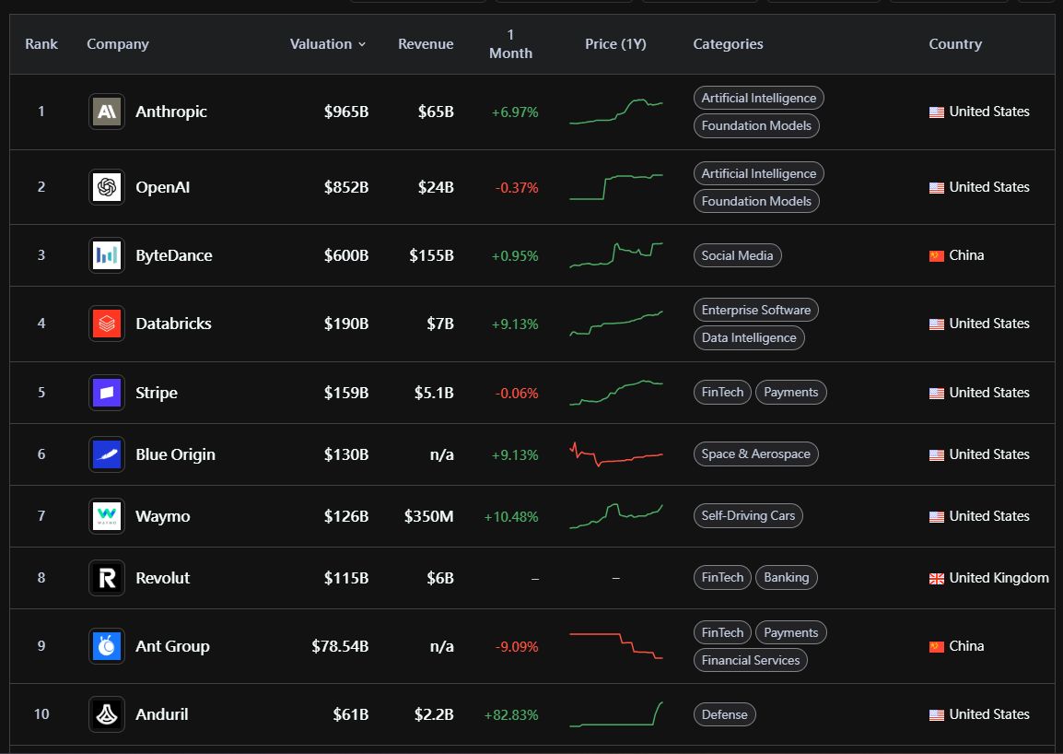Select Payments tag in Stripe row
The height and width of the screenshot is (754, 1063).
click(x=791, y=393)
